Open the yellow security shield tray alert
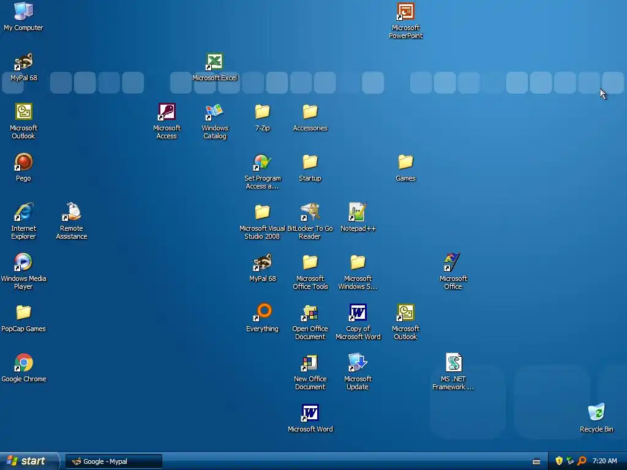This screenshot has height=470, width=627. [558, 461]
